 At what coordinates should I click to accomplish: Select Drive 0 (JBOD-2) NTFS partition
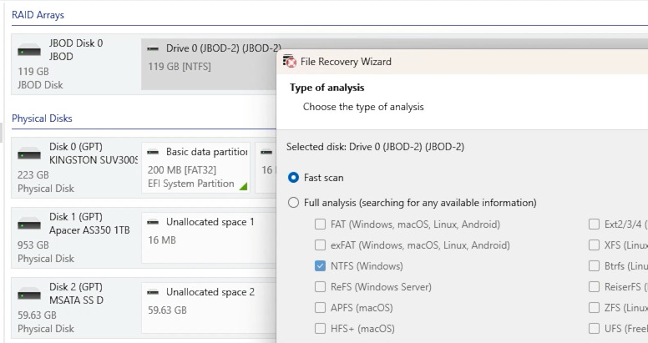coord(209,64)
